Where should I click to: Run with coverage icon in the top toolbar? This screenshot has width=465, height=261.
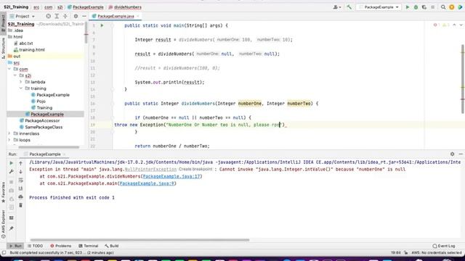pyautogui.click(x=424, y=7)
